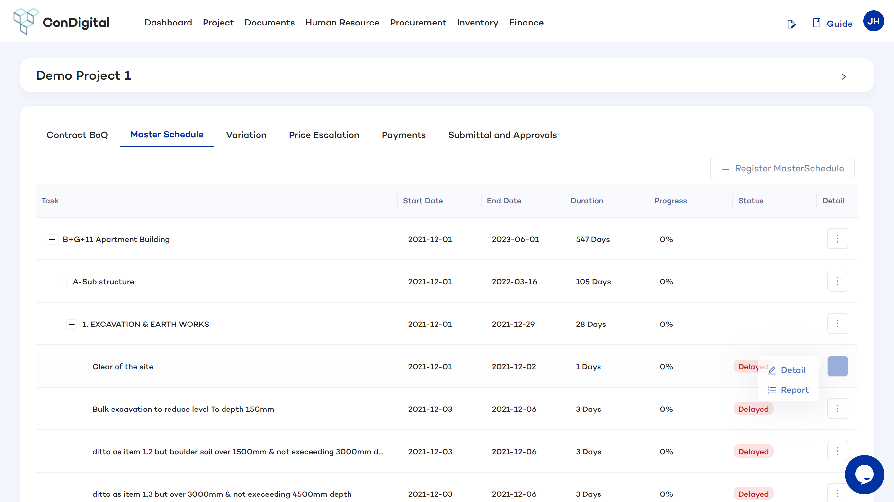
Task: Choose Detail from the popup menu
Action: 792,370
